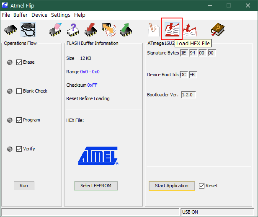Click the Size 12 KB value
258x217 pixels.
(x=85, y=58)
